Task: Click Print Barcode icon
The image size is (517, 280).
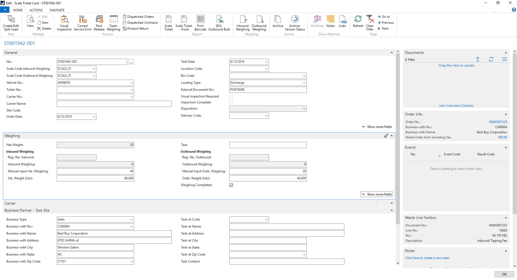Action: tap(200, 23)
